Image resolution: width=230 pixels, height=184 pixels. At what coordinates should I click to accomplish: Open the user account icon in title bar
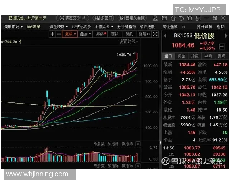click(x=155, y=18)
